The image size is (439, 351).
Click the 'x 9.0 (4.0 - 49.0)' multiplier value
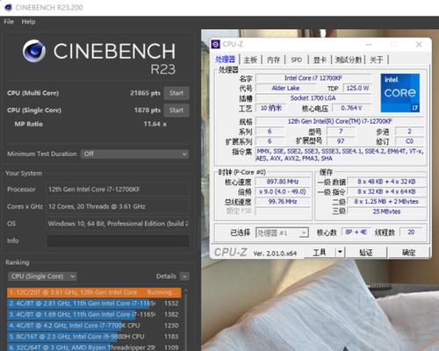pos(283,191)
